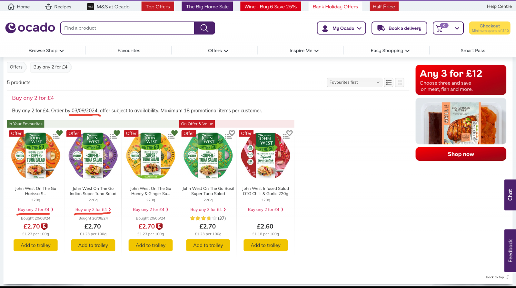
Task: Favourite the Basil Super Tuna Salad heart
Action: coord(232,133)
